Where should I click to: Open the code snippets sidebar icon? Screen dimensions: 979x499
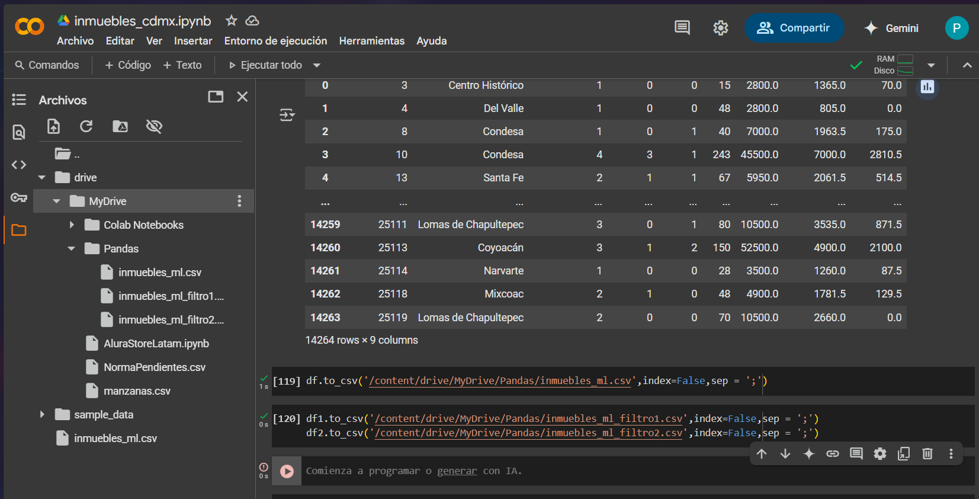[19, 165]
